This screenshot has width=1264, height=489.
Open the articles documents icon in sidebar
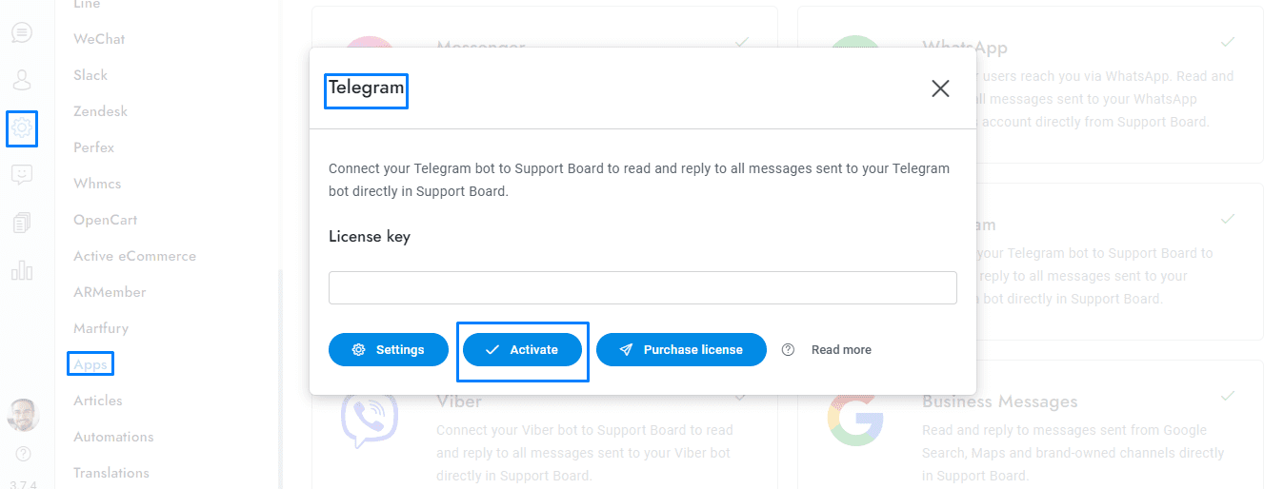pyautogui.click(x=22, y=223)
